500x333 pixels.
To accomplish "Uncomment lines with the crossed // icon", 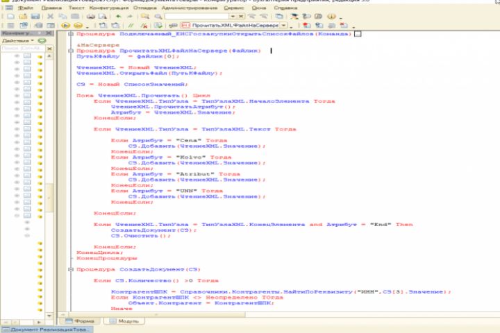I will tap(144, 25).
